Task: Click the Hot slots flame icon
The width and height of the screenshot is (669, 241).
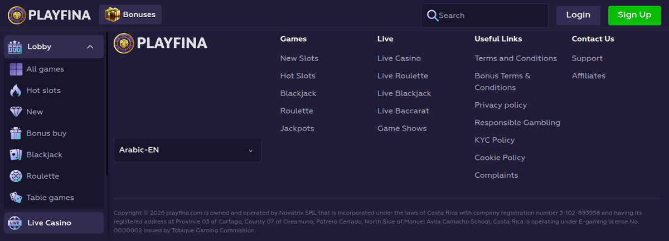Action: [x=16, y=91]
